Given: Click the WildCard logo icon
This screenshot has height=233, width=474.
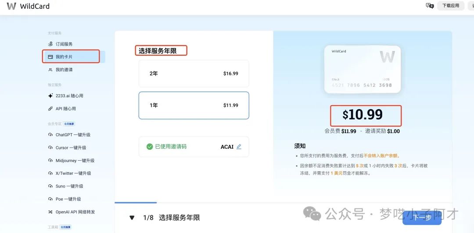Looking at the screenshot, I should (11, 6).
